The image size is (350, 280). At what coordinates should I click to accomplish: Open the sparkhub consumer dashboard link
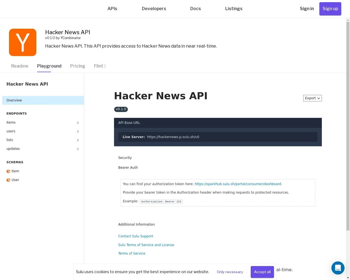point(238,184)
